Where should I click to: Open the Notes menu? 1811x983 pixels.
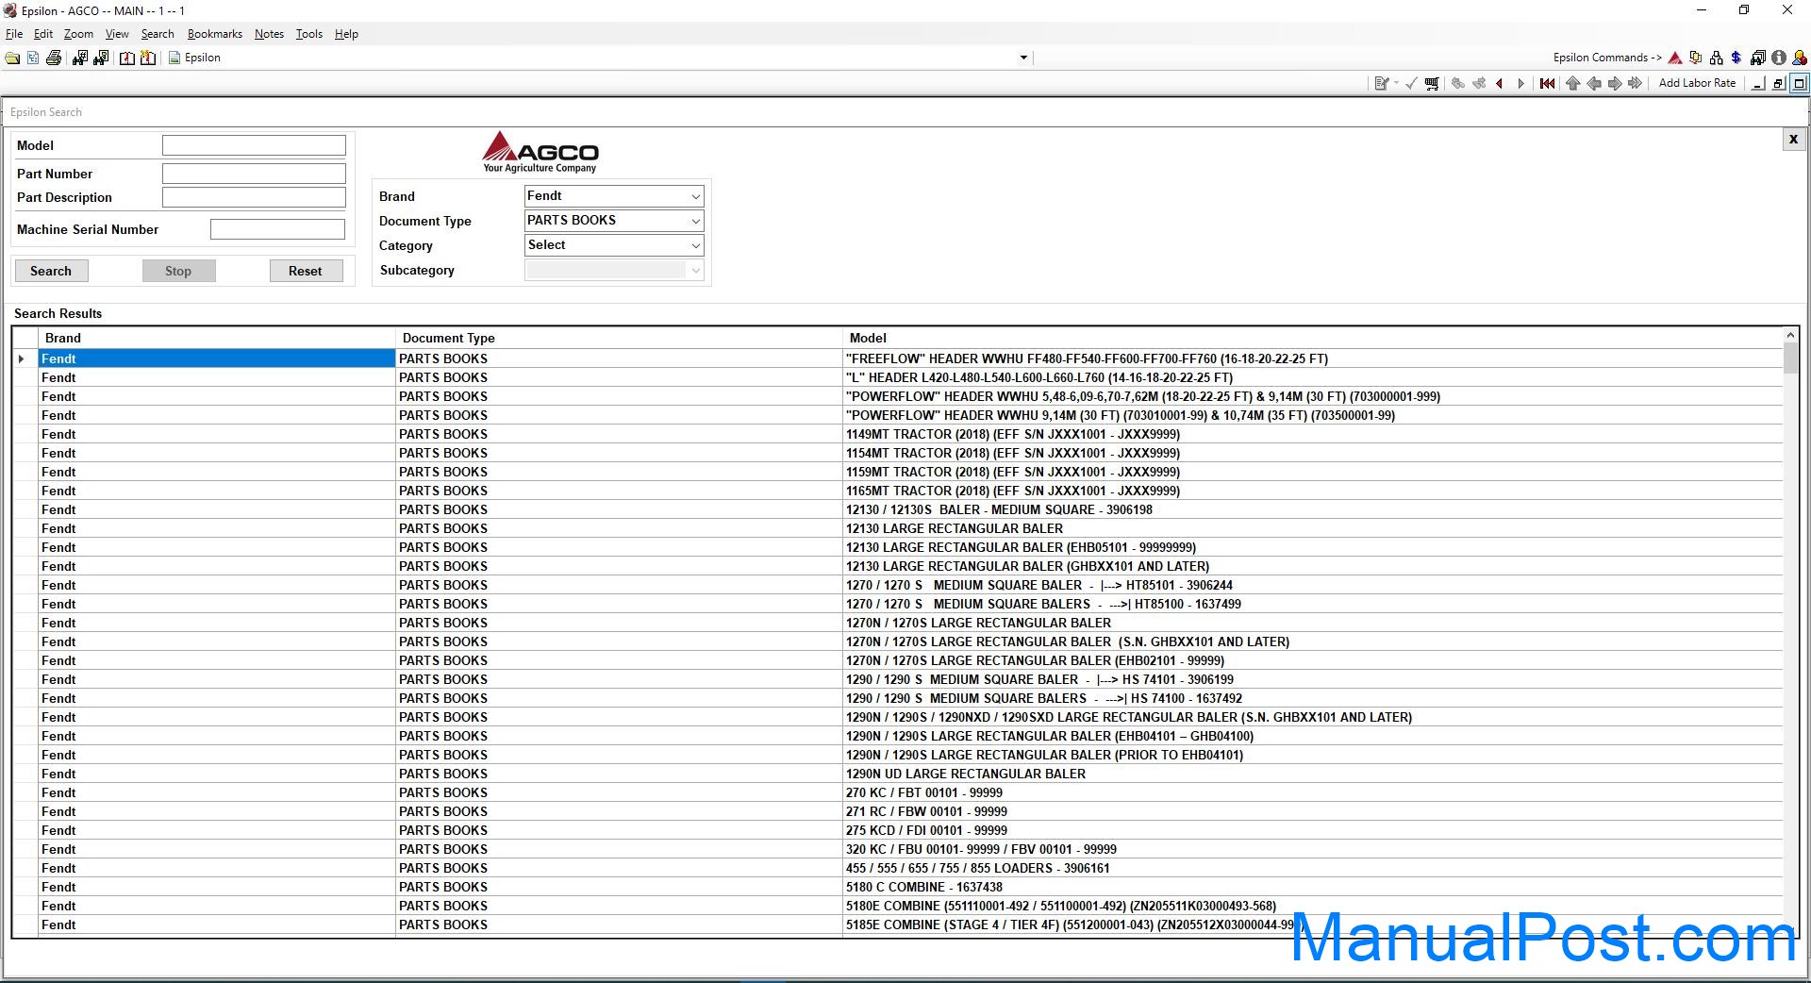coord(269,34)
